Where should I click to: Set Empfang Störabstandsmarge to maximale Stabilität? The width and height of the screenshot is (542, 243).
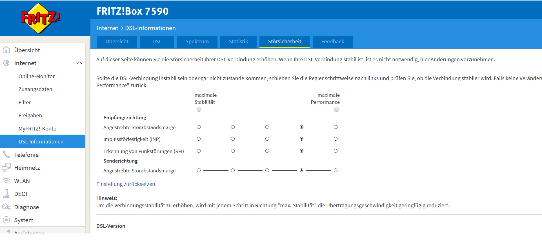tap(199, 127)
